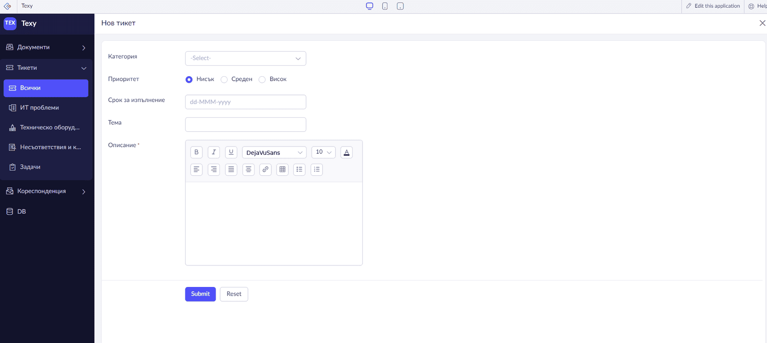Insert a table into description
This screenshot has height=343, width=767.
tap(282, 170)
